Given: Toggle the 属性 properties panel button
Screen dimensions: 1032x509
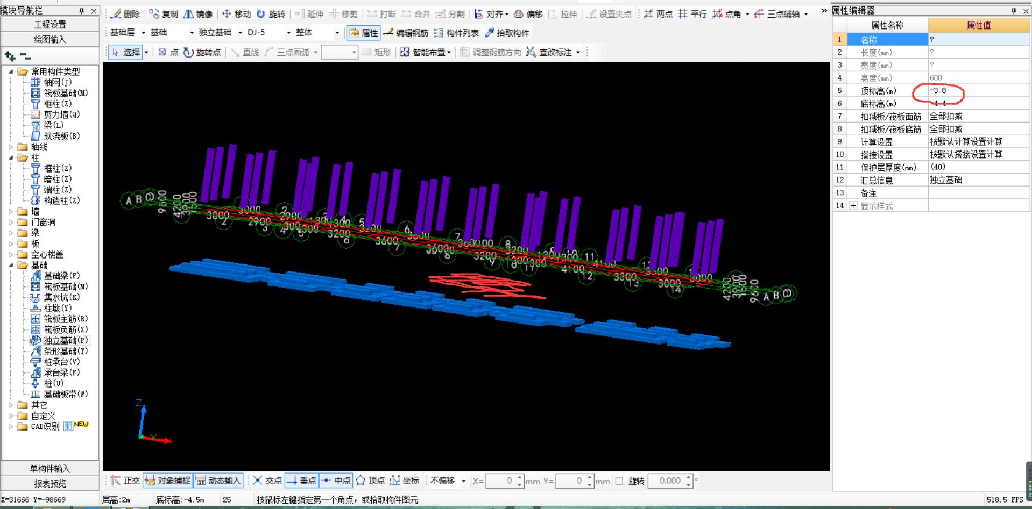Looking at the screenshot, I should pyautogui.click(x=363, y=33).
